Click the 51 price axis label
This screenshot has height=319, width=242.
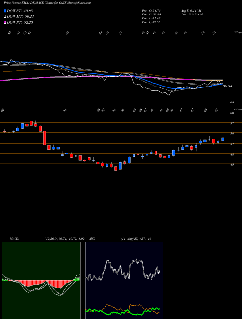(232, 144)
